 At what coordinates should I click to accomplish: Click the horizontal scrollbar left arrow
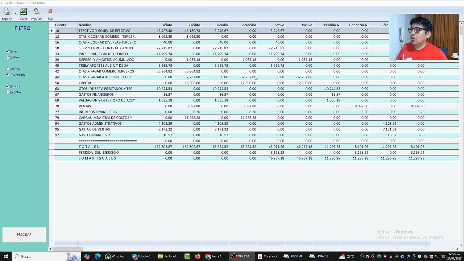coord(51,249)
